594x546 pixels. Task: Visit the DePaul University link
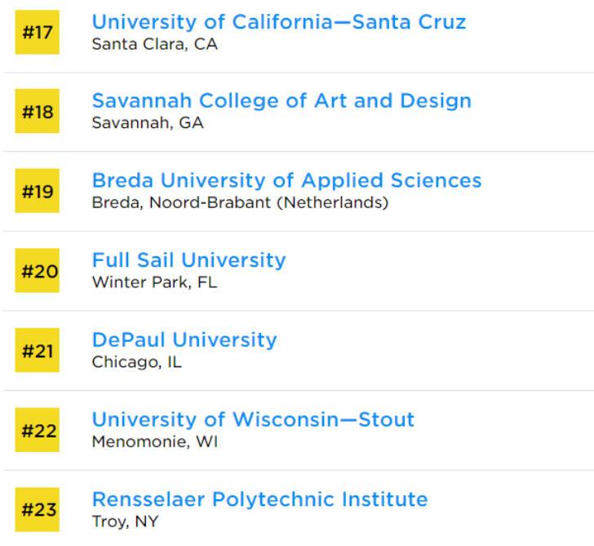click(x=184, y=340)
